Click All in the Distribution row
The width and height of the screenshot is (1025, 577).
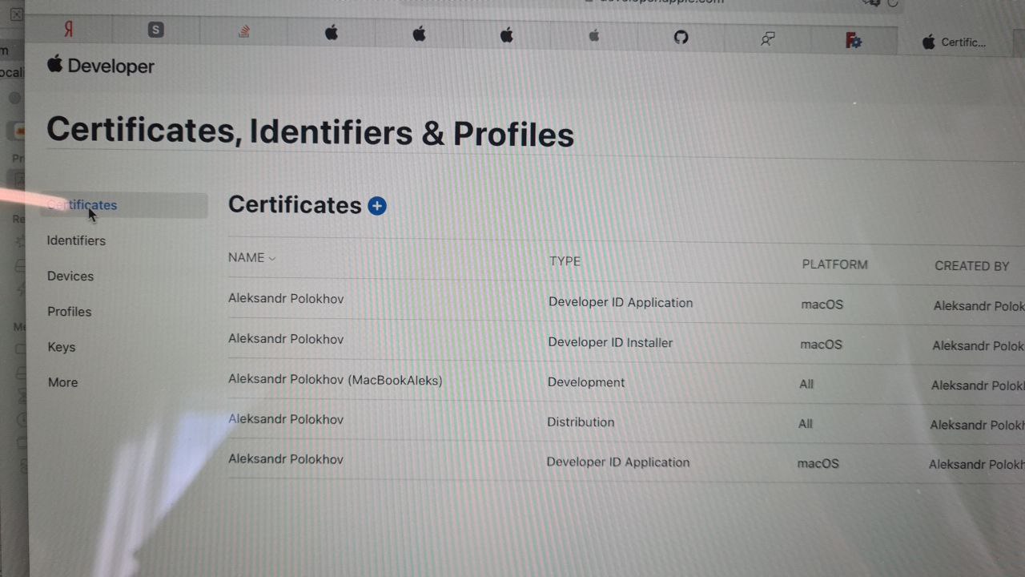coord(805,424)
